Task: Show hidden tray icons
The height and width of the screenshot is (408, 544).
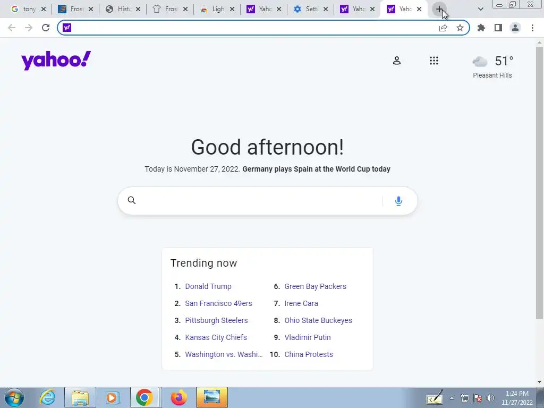Action: coord(452,398)
